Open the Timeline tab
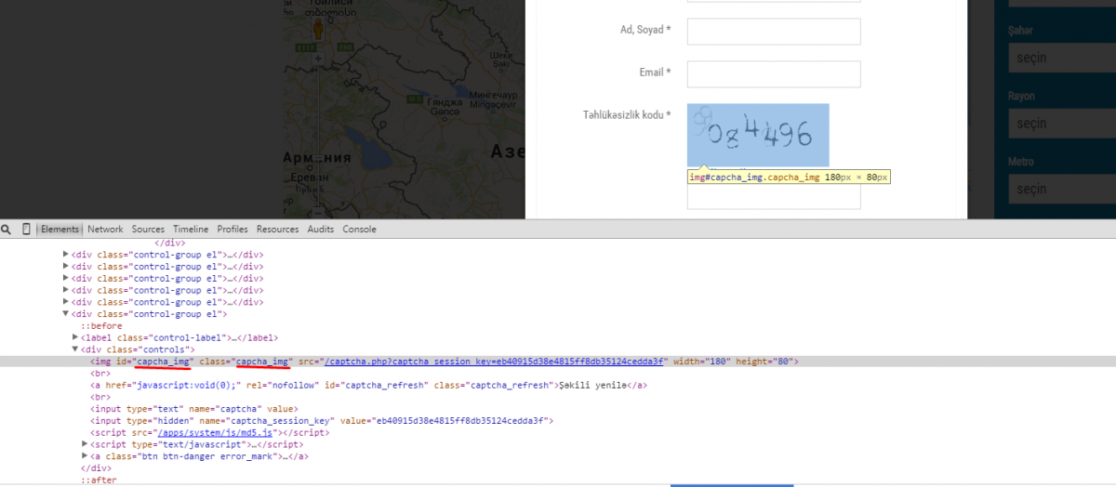 [x=191, y=230]
